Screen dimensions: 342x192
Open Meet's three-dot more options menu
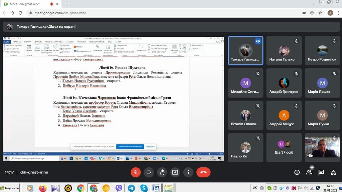188,172
